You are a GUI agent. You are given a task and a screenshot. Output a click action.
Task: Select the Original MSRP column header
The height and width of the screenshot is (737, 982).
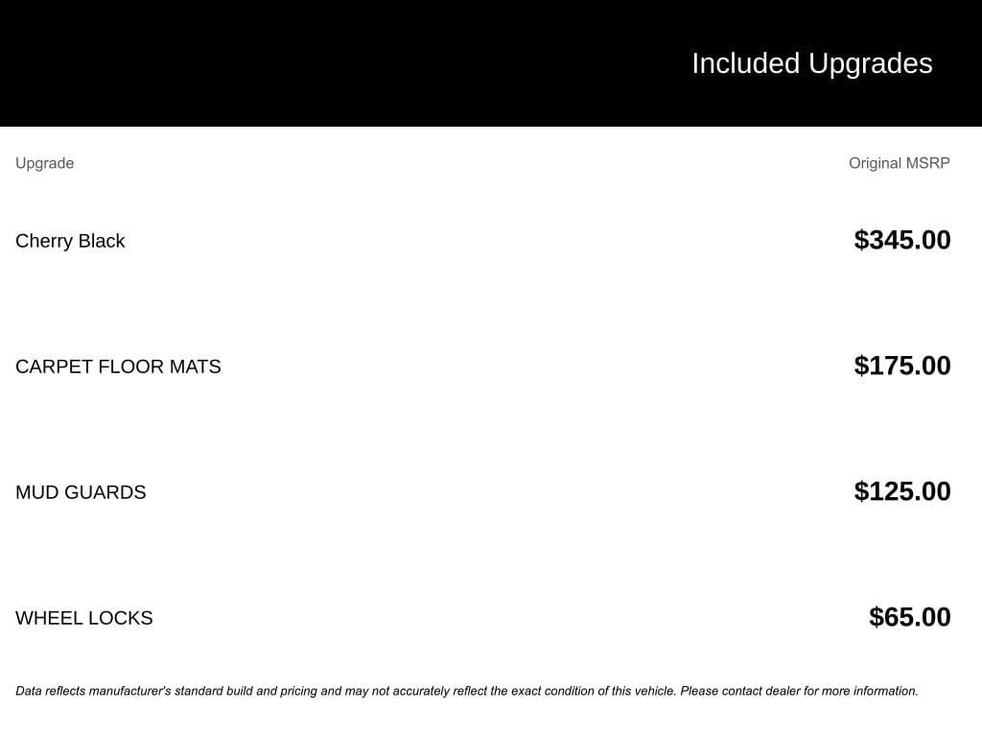click(899, 163)
